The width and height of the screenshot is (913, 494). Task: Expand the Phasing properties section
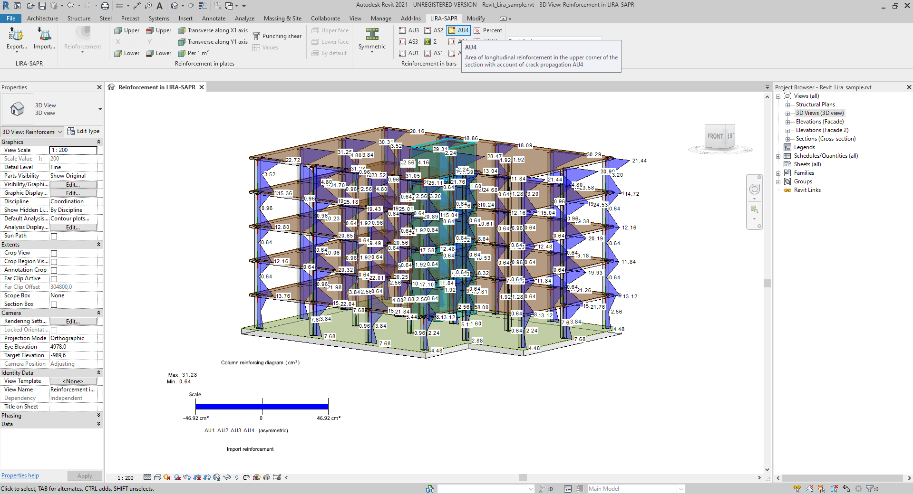click(x=98, y=416)
